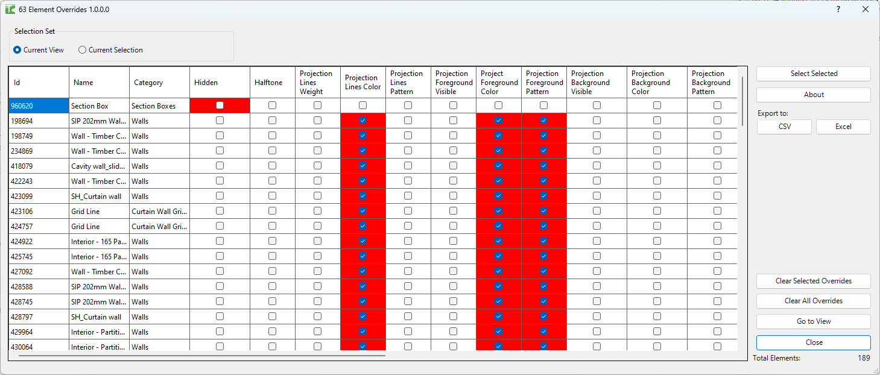Image resolution: width=880 pixels, height=375 pixels.
Task: Enable Halftone for row 198694
Action: coord(272,121)
